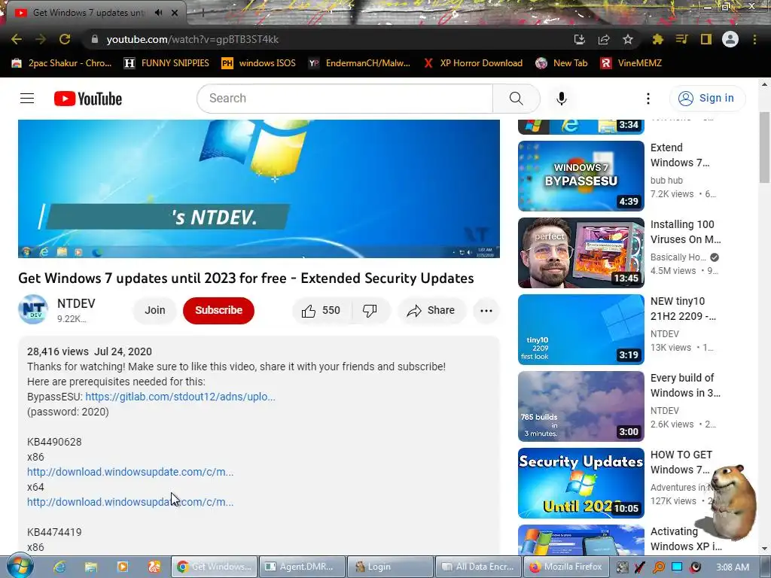The width and height of the screenshot is (771, 578).
Task: Open Windows Media Player taskbar icon
Action: (x=123, y=567)
